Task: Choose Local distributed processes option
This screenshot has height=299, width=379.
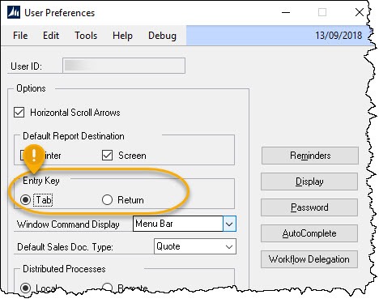Action: 26,288
